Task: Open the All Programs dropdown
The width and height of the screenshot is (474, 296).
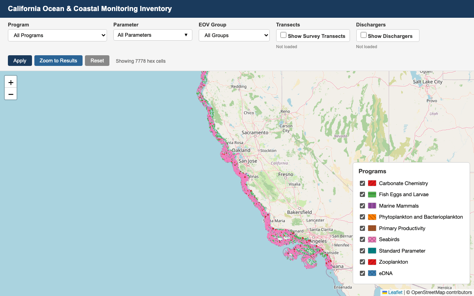Action: click(58, 35)
